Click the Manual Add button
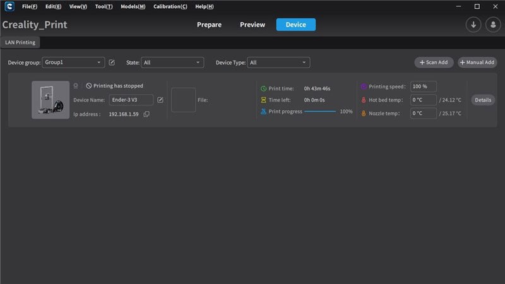505x284 pixels. point(477,62)
